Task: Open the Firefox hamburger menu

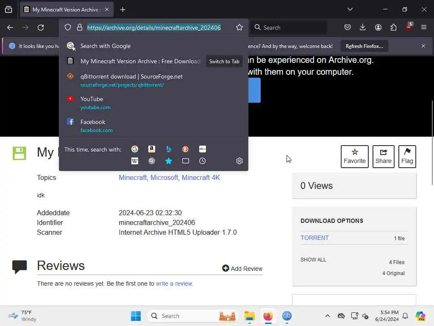Action: click(x=424, y=27)
